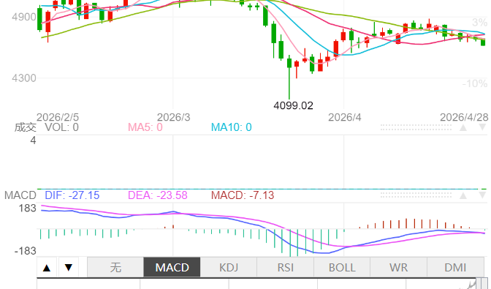Click the VOL: 0 readout

tap(61, 127)
